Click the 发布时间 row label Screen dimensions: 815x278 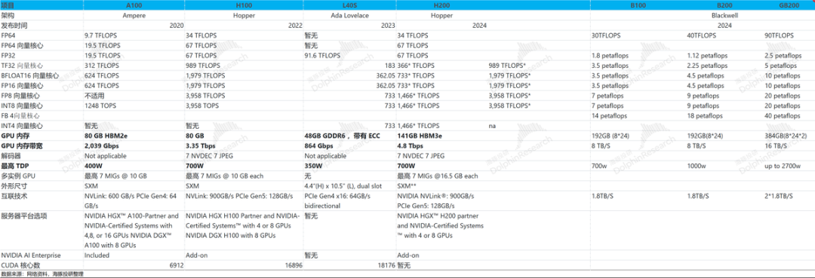(14, 25)
